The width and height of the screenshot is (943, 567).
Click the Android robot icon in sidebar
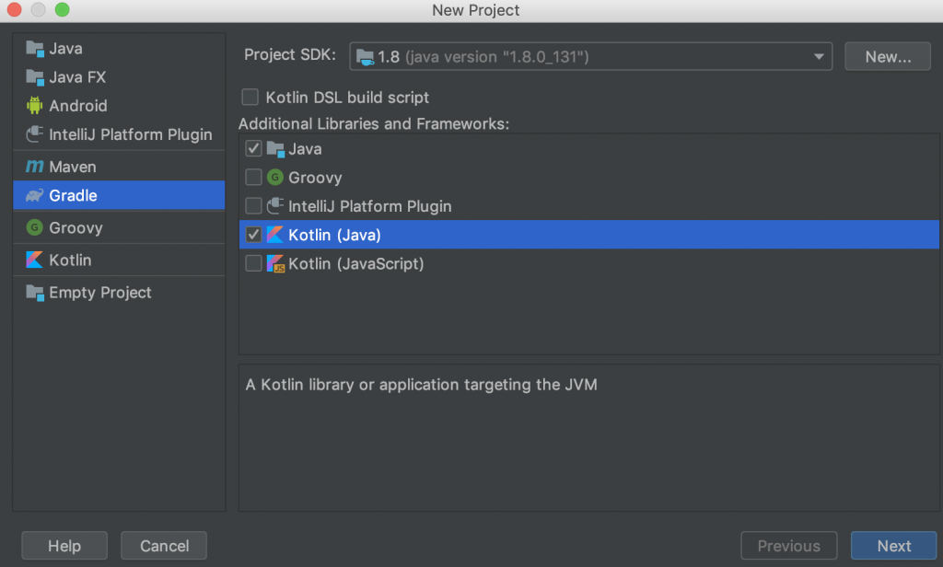point(35,106)
